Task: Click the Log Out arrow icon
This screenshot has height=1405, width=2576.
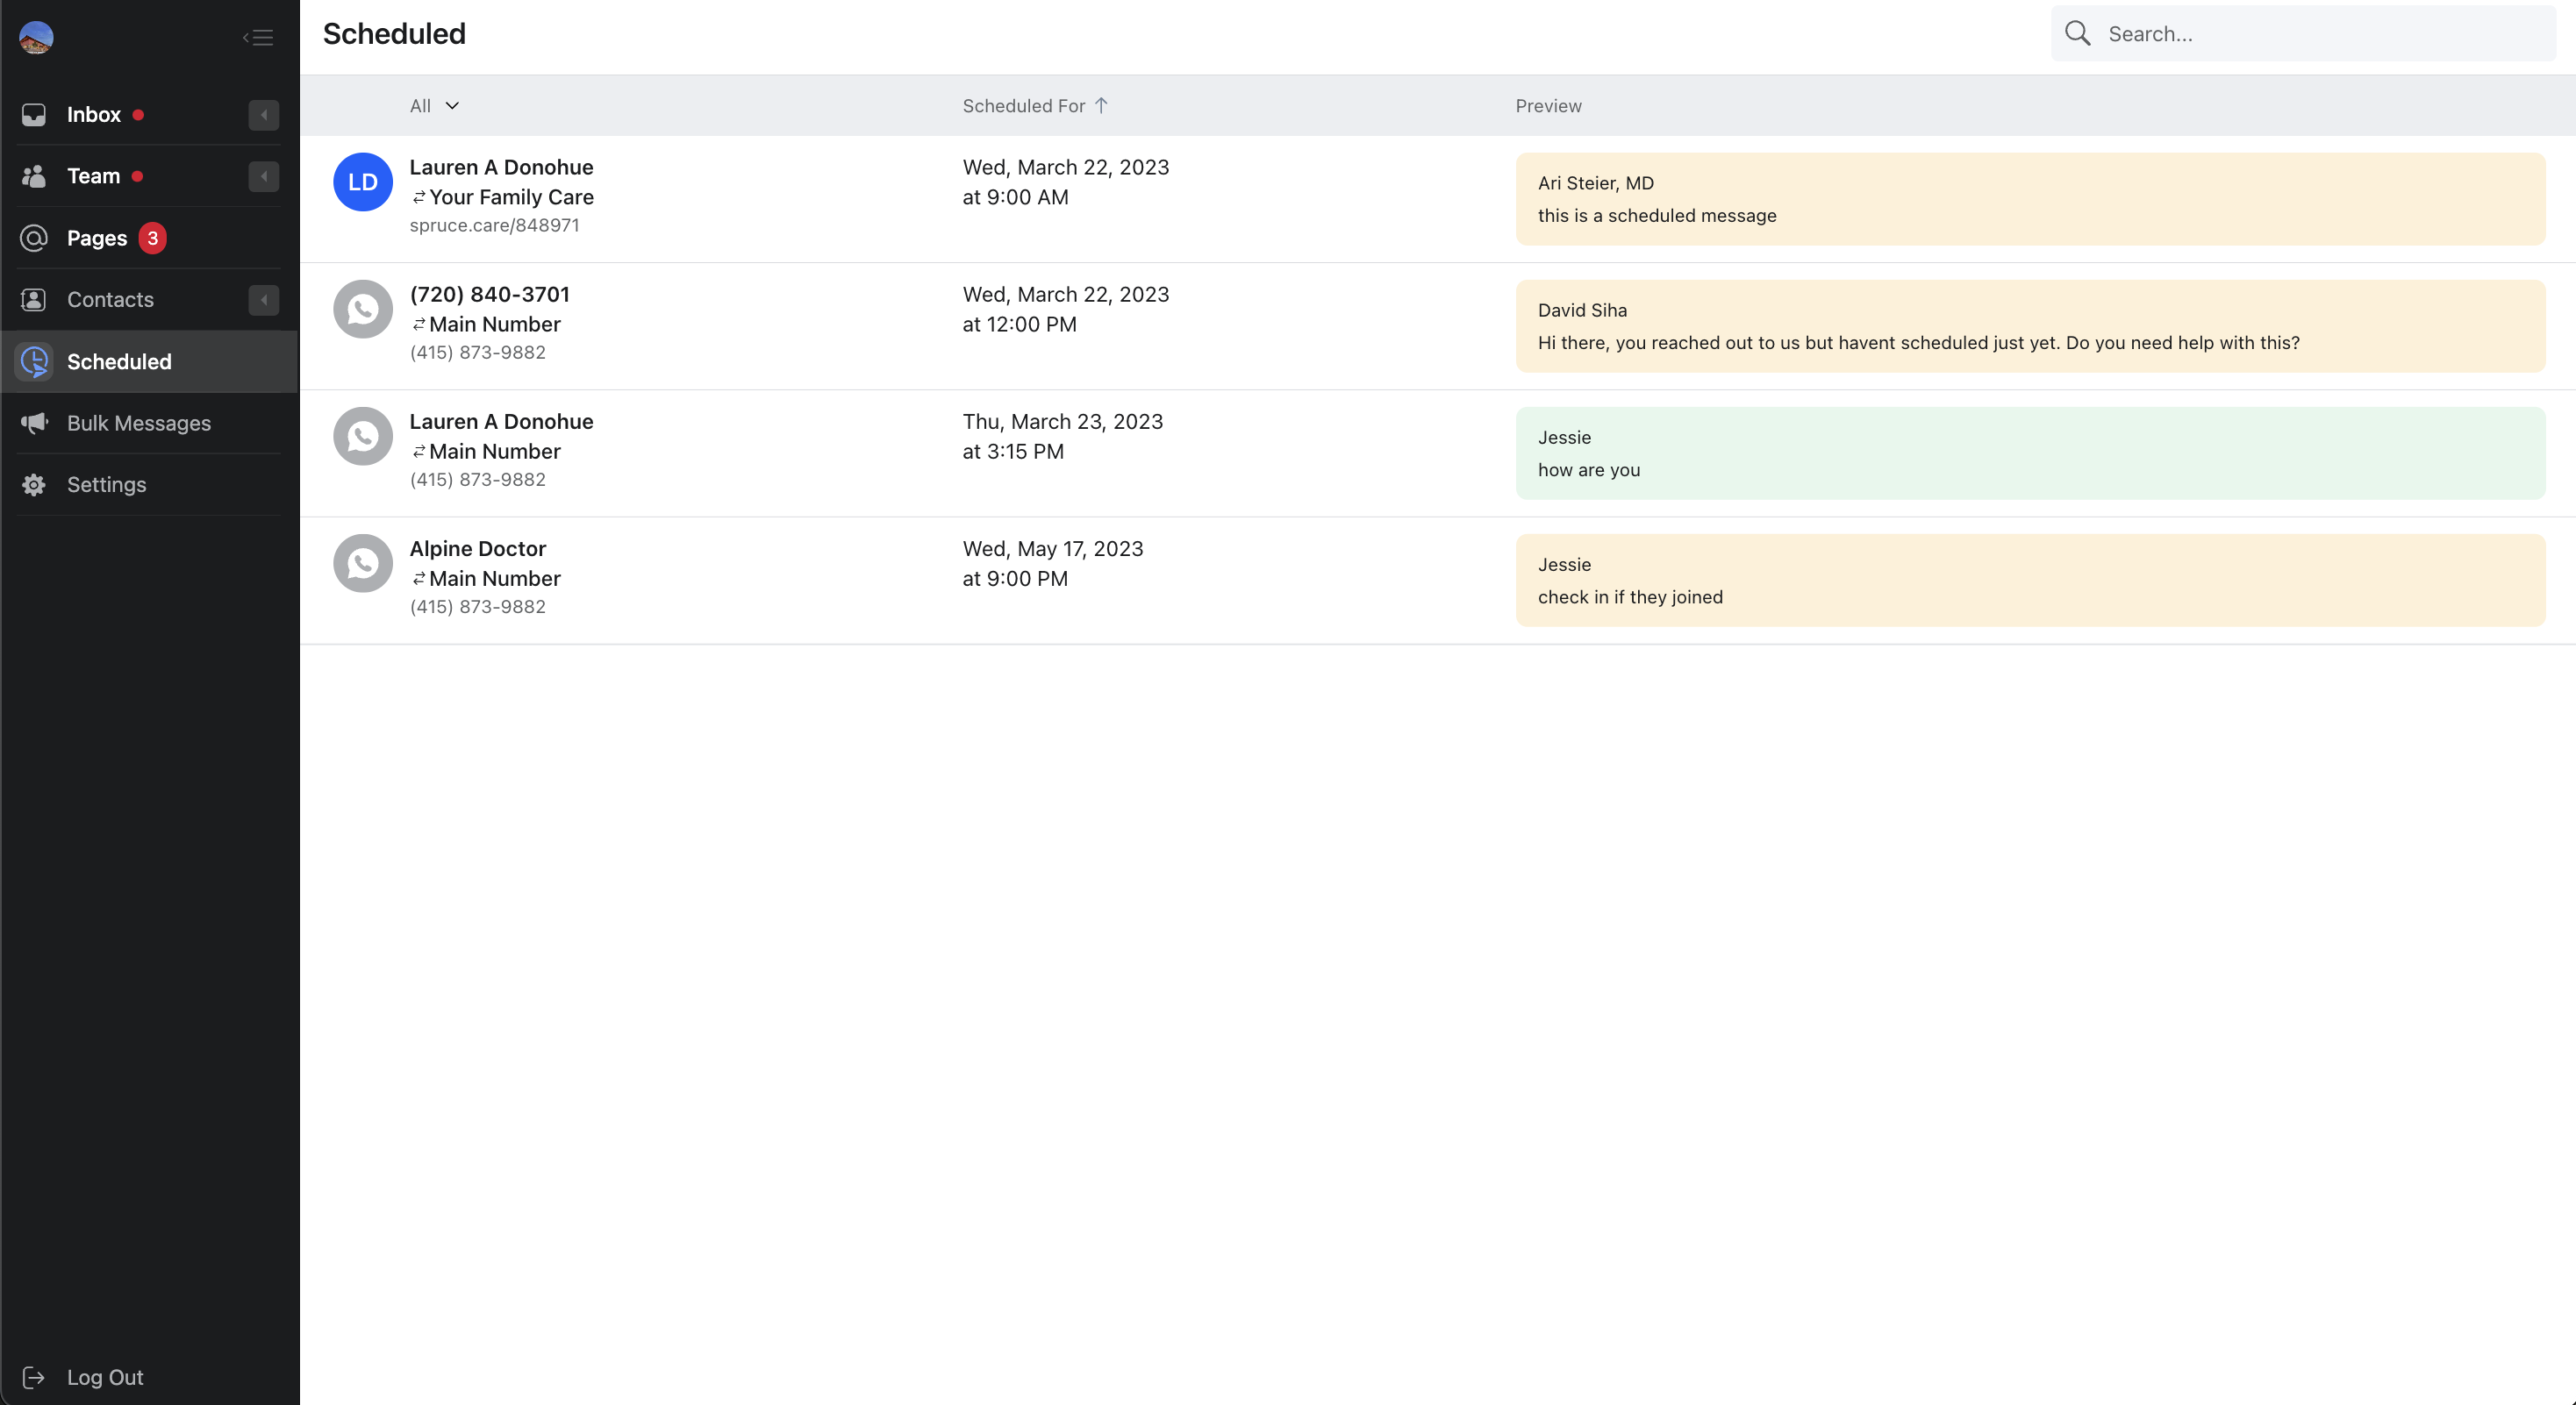Action: [x=34, y=1377]
